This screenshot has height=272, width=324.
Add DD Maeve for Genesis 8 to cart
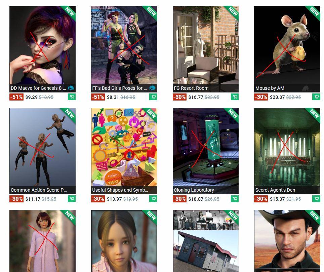(x=72, y=97)
